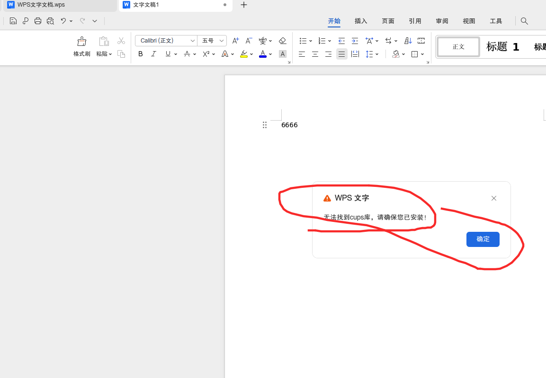The width and height of the screenshot is (546, 378).
Task: Switch to the 审阅 ribbon tab
Action: tap(442, 21)
